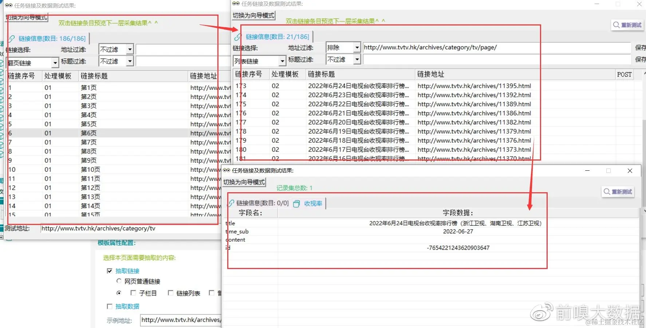Click the 字段名 column header

pos(250,213)
